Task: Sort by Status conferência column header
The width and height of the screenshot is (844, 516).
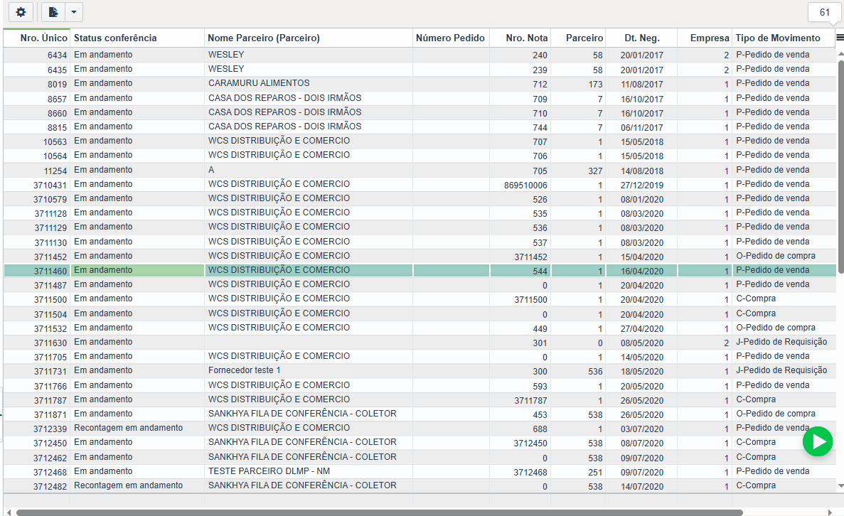Action: pyautogui.click(x=137, y=38)
